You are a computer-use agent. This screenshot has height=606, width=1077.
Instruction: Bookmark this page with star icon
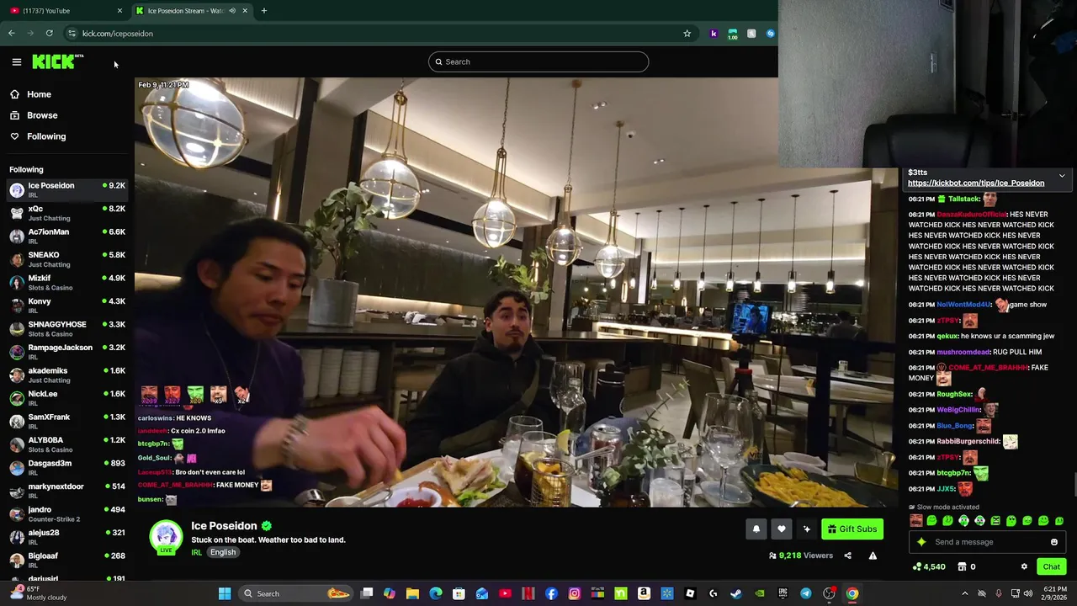(x=687, y=34)
